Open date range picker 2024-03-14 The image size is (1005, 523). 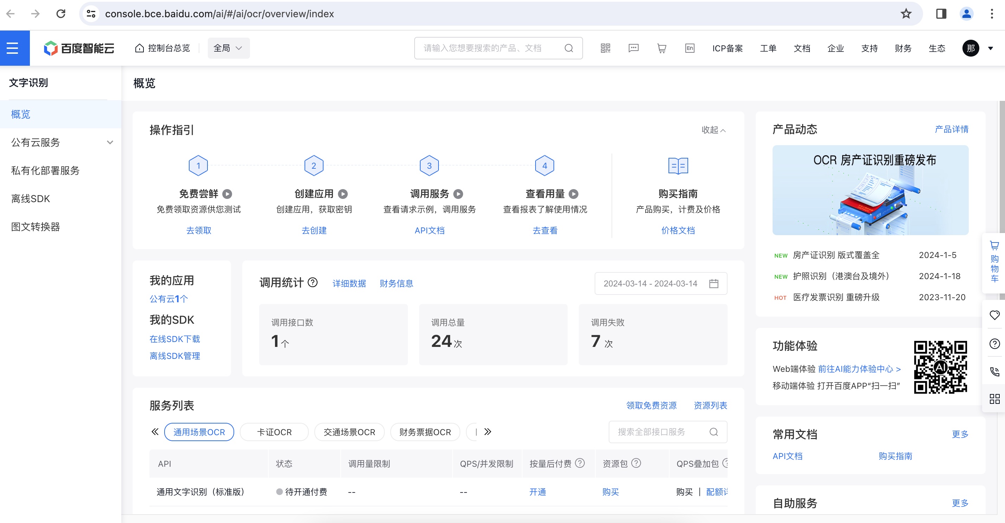pos(660,284)
